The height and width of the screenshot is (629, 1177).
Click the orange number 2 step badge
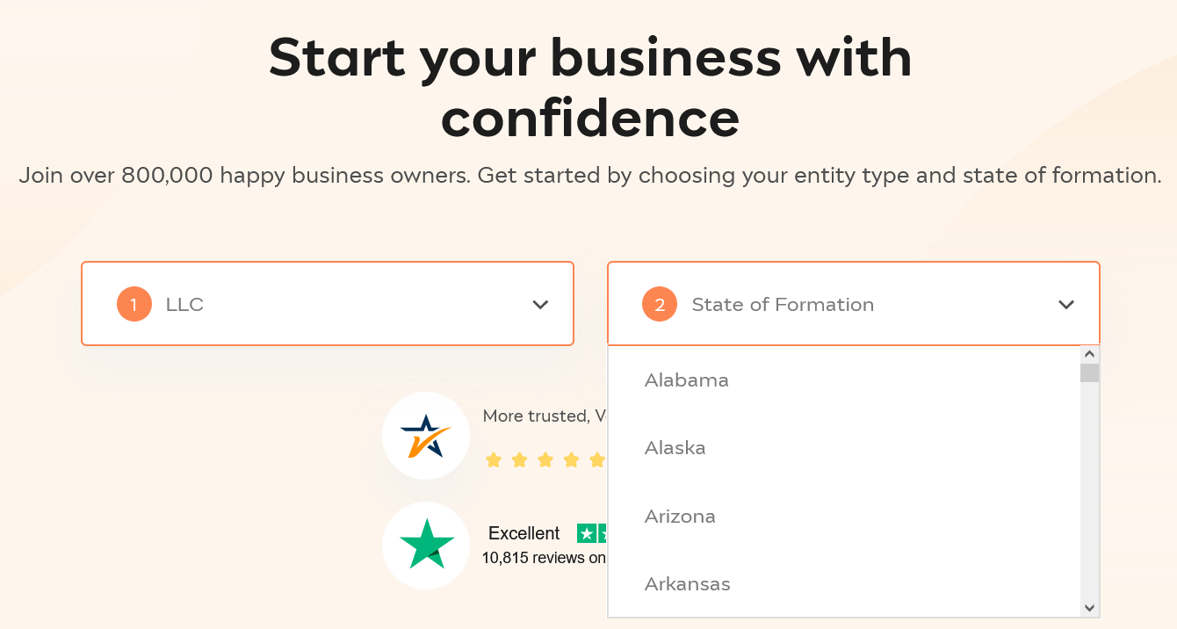coord(660,304)
